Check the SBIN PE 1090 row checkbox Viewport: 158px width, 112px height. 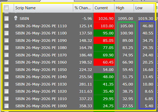click(x=6, y=41)
